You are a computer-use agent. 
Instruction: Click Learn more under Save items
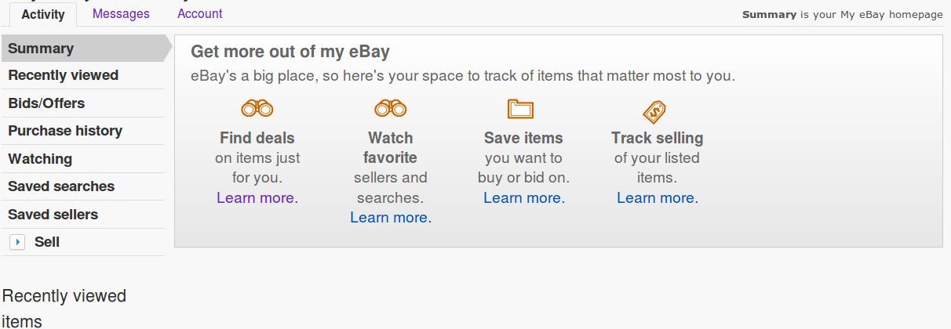(x=523, y=198)
